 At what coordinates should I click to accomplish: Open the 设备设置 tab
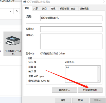84,9
